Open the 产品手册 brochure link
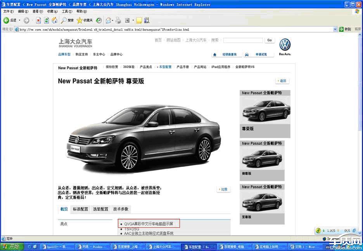The width and height of the screenshot is (363, 251). [183, 67]
